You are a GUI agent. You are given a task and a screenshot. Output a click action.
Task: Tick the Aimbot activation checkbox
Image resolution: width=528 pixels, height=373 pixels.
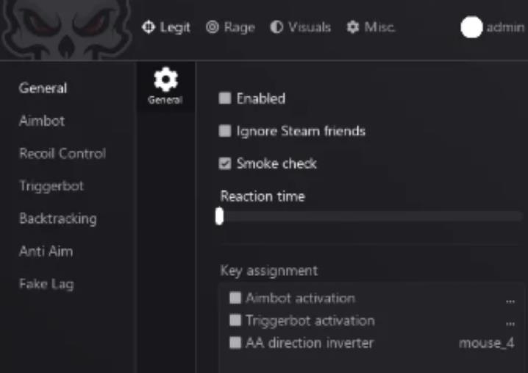[x=235, y=298]
